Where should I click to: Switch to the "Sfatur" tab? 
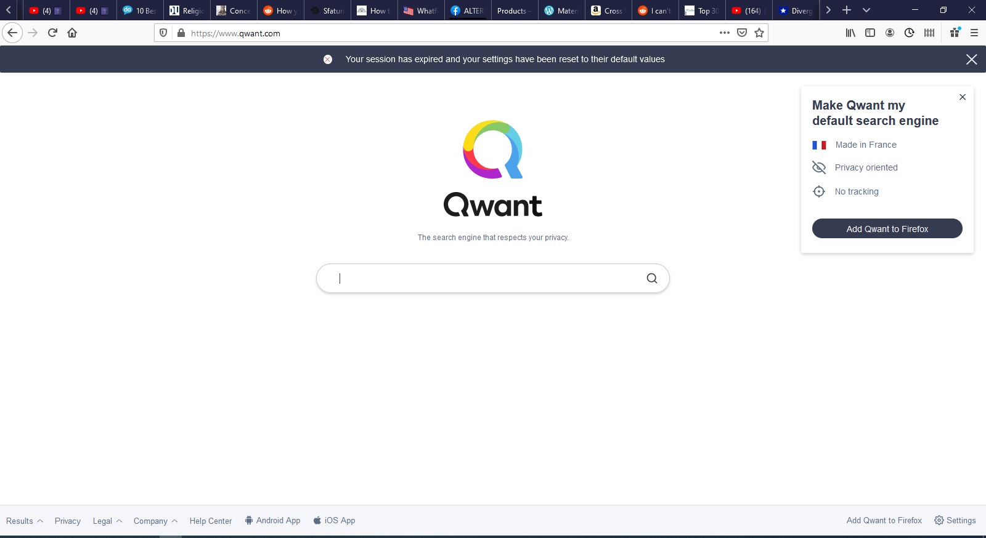point(327,10)
